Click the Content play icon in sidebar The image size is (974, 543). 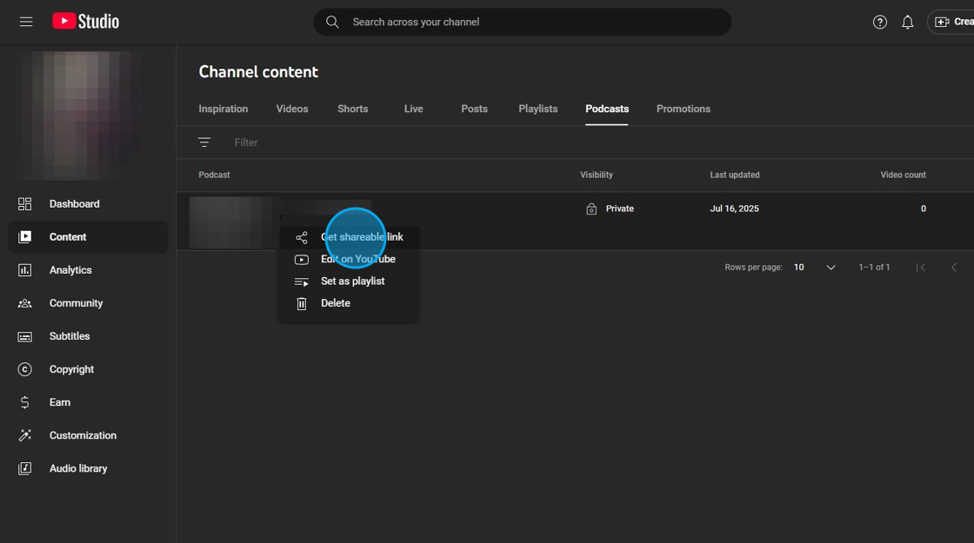[x=25, y=237]
